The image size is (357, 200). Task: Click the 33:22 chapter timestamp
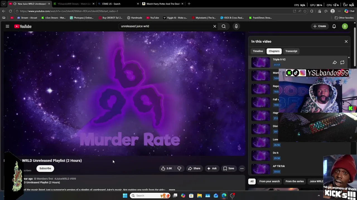[277, 172]
